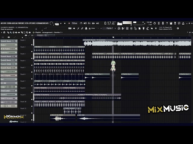Open the chat bubble icon
The height and width of the screenshot is (144, 193).
point(179,23)
